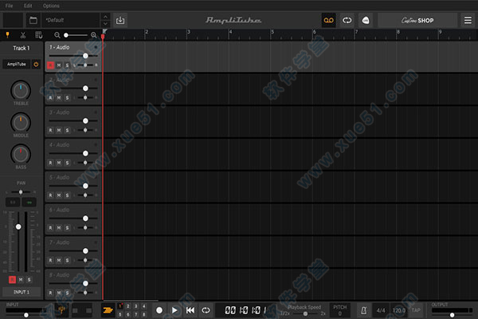This screenshot has width=478, height=319.
Task: Toggle AmpliTube power button for Track 1
Action: coord(37,65)
